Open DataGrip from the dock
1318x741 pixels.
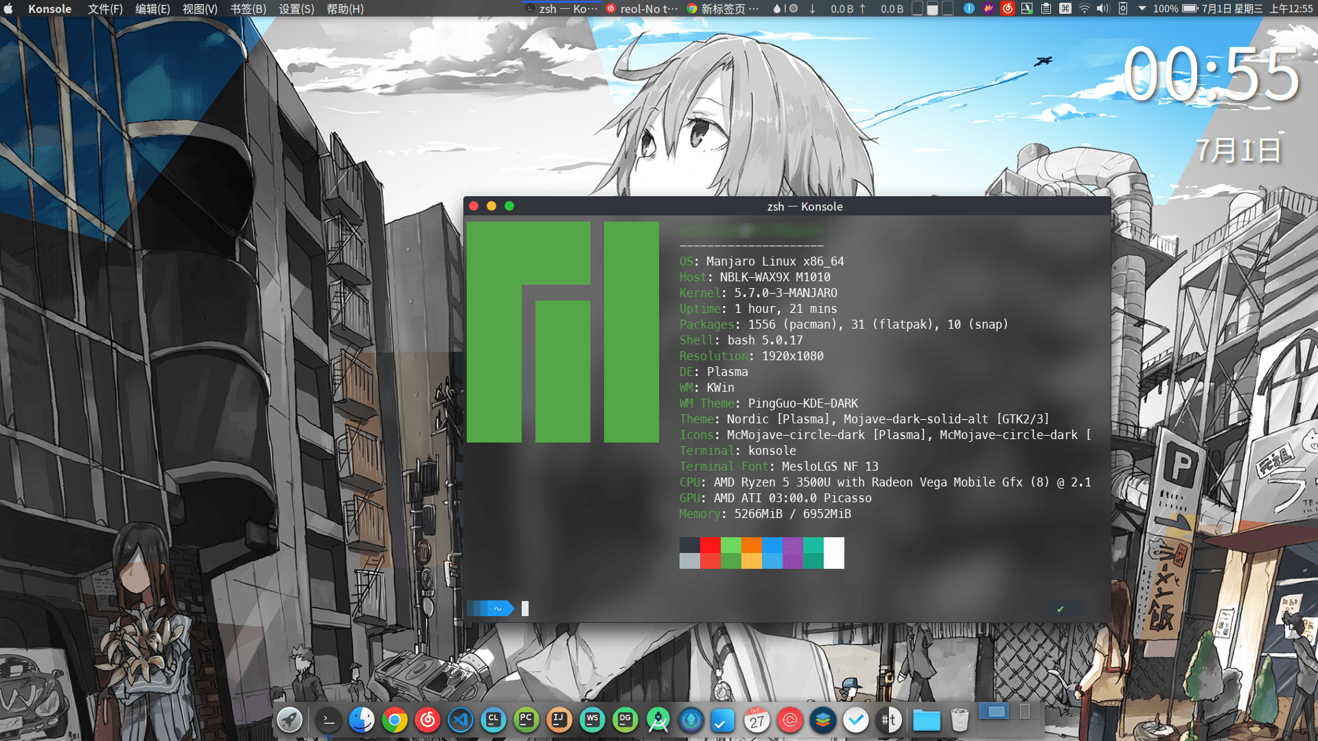625,720
